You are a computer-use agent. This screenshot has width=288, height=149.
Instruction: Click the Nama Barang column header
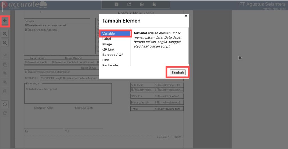coord(73,58)
